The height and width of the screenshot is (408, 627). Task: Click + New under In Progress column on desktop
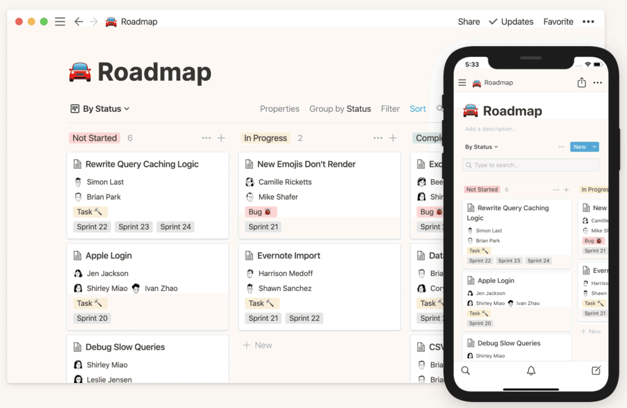[258, 345]
